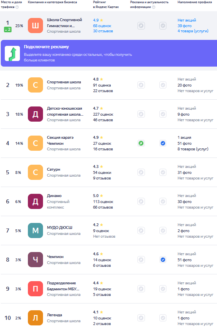
Task: Click the green +2 position change badge
Action: coord(8,30)
